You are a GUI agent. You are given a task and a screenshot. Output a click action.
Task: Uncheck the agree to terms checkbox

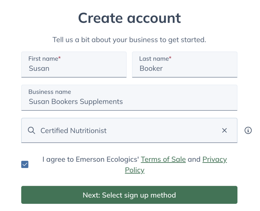[x=25, y=164]
